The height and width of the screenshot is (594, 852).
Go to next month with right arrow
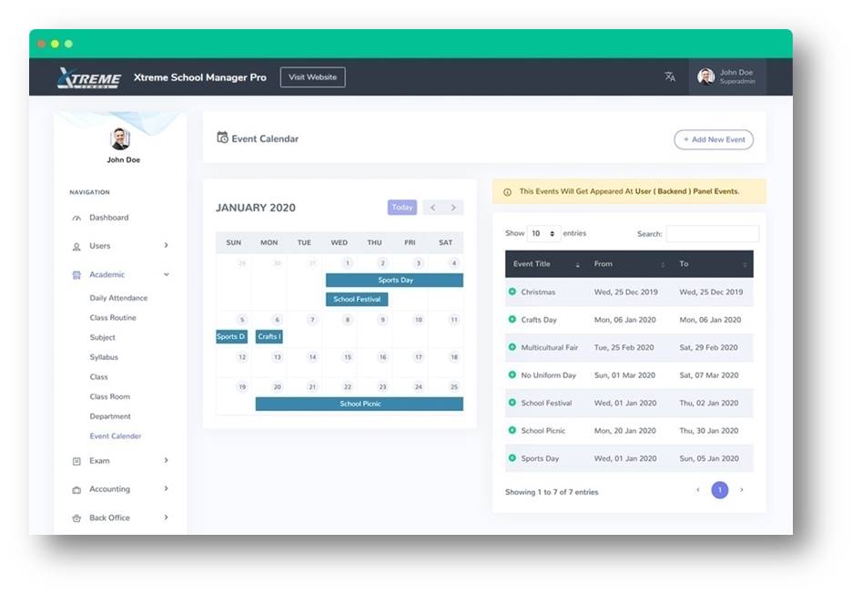point(453,208)
